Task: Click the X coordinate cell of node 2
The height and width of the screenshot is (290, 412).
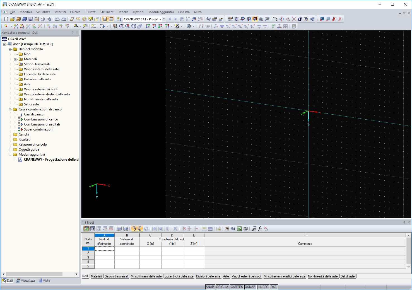Action: pos(150,253)
